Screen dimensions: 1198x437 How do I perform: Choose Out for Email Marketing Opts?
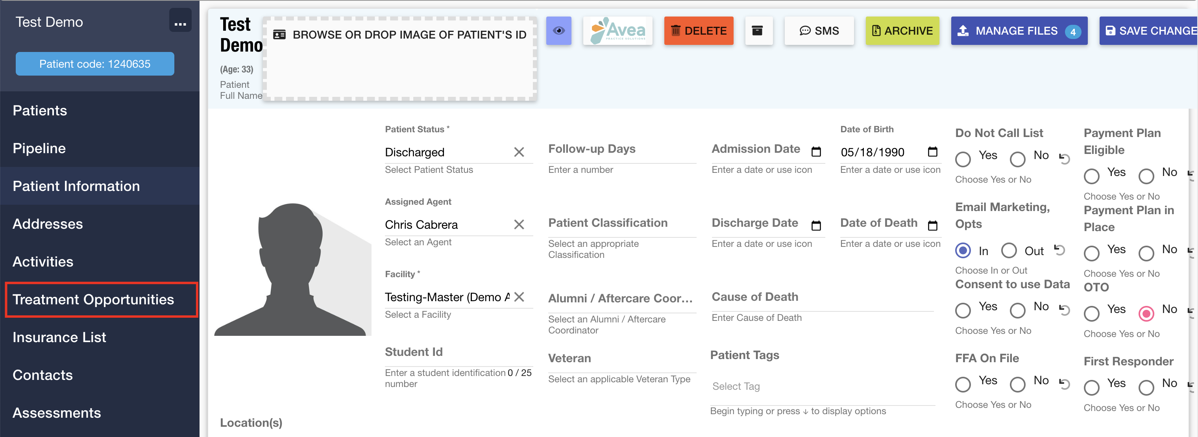1009,250
